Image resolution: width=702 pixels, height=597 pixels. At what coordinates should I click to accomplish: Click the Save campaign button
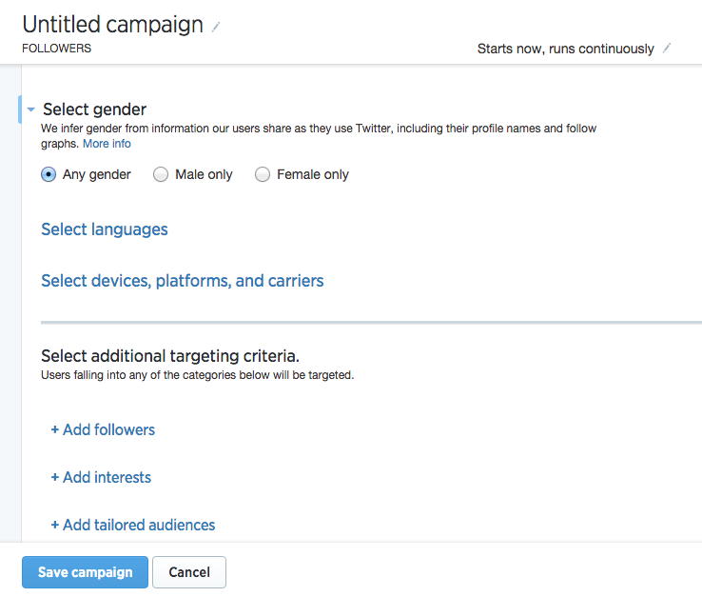click(x=85, y=572)
